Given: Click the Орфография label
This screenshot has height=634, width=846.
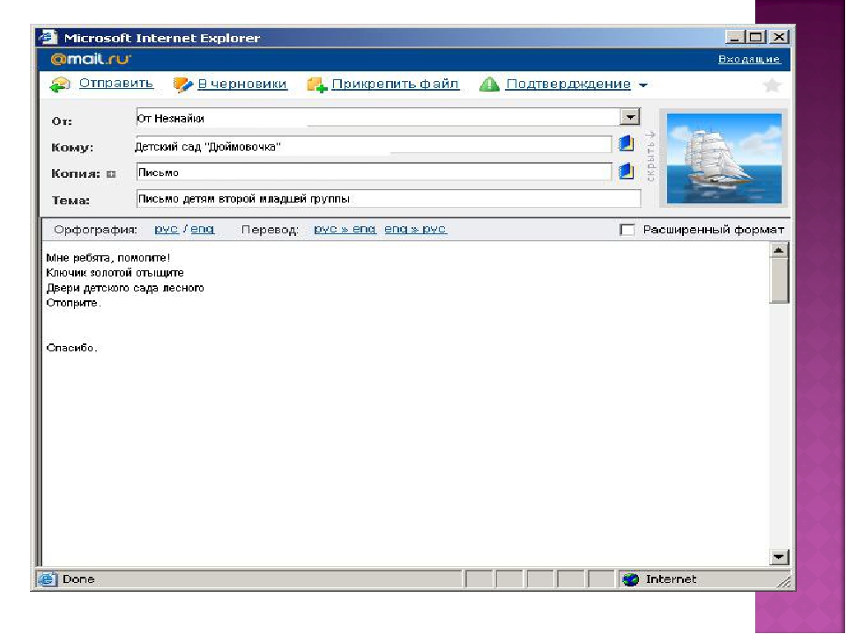Looking at the screenshot, I should [95, 230].
